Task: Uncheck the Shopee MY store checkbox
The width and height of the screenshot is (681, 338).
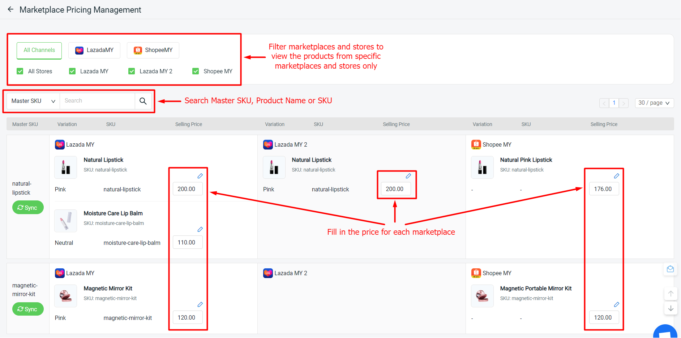Action: tap(196, 71)
